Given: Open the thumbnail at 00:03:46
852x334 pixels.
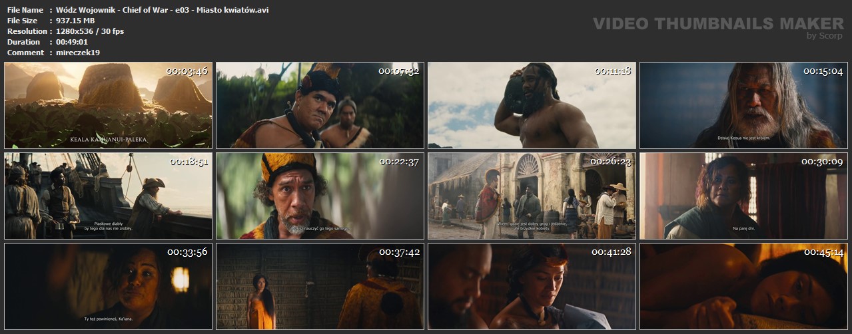Looking at the screenshot, I should 108,105.
